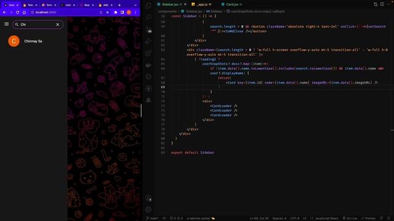Image resolution: width=394 pixels, height=221 pixels.
Task: Switch to the second browser tab 'Tele'
Action: (30, 5)
